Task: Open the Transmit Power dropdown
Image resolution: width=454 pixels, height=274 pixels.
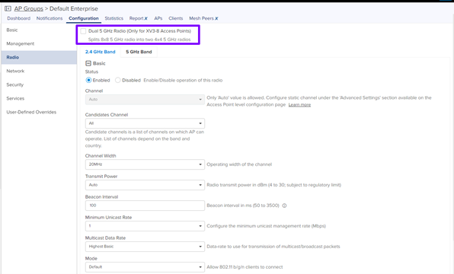Action: tap(145, 185)
